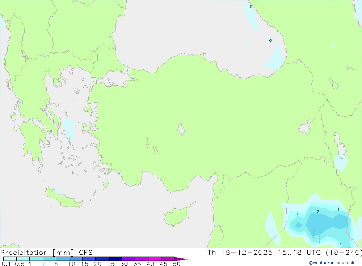Click the 45–50 mm dark magenta legend swatch

tap(168, 259)
